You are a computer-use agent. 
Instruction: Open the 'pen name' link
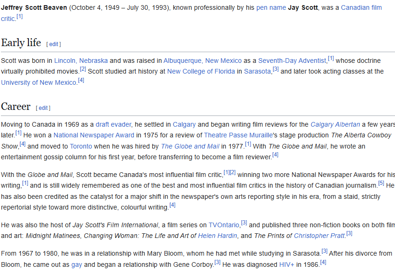click(271, 7)
